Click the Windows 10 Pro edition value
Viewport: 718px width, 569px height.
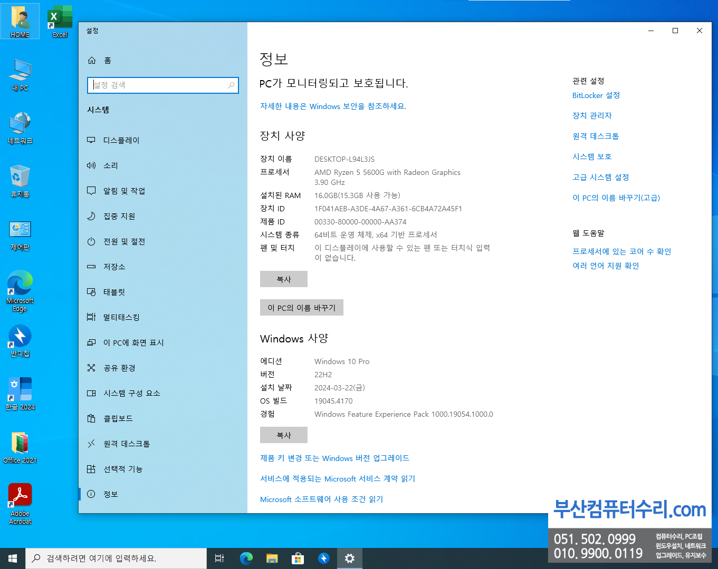coord(342,361)
